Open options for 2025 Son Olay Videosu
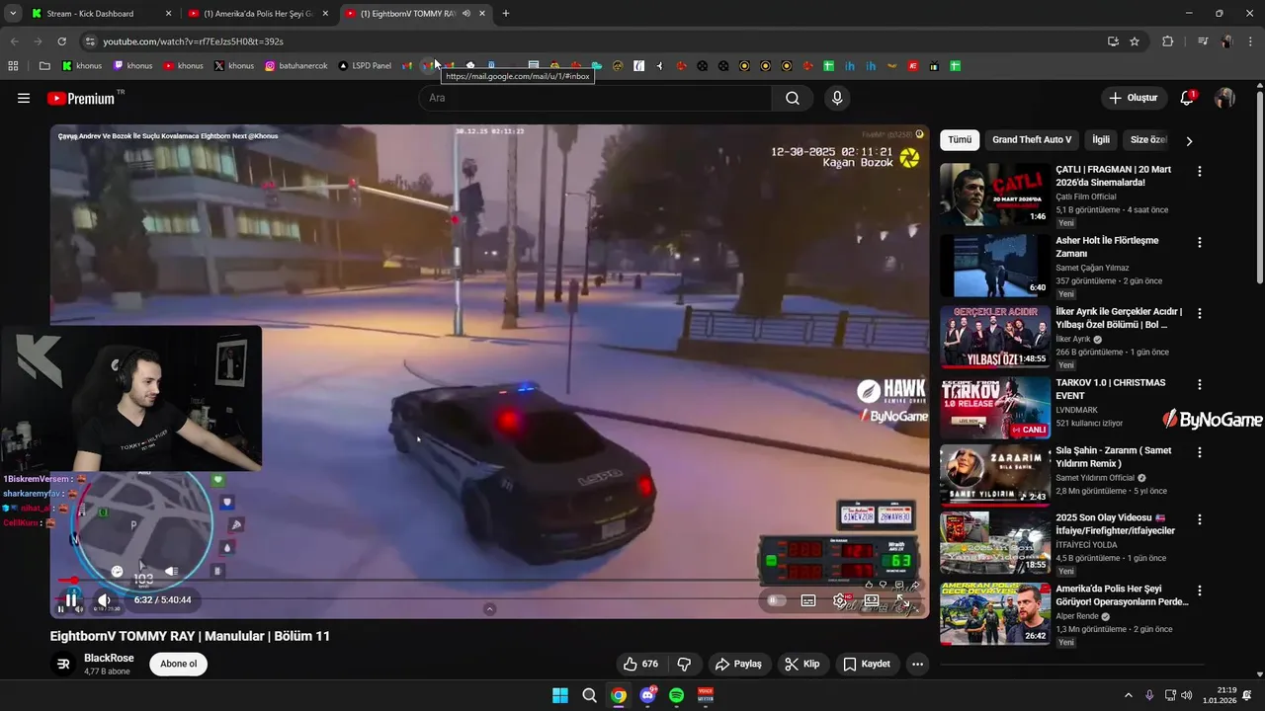Viewport: 1265px width, 711px height. point(1200,519)
